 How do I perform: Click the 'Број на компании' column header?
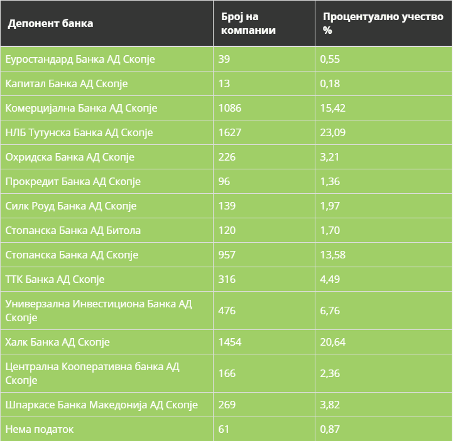coord(264,23)
